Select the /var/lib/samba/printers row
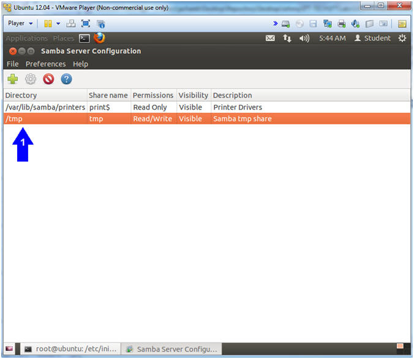Viewport: 414px width, 359px height. 207,107
